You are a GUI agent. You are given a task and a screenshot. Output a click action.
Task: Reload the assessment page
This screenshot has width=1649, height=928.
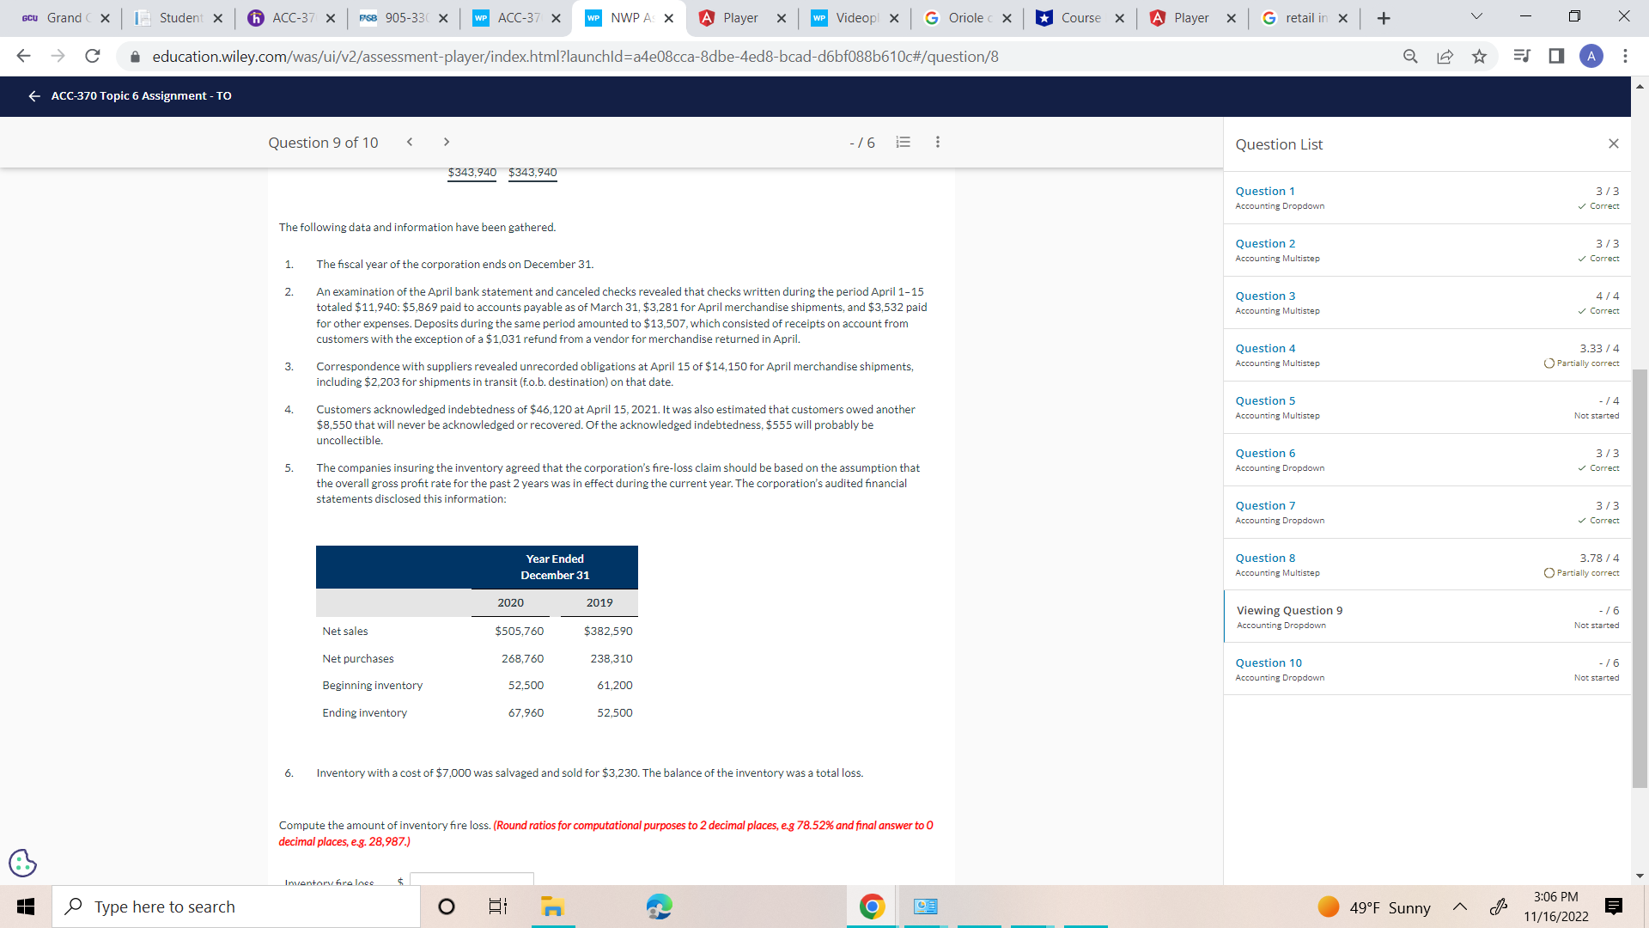point(93,56)
